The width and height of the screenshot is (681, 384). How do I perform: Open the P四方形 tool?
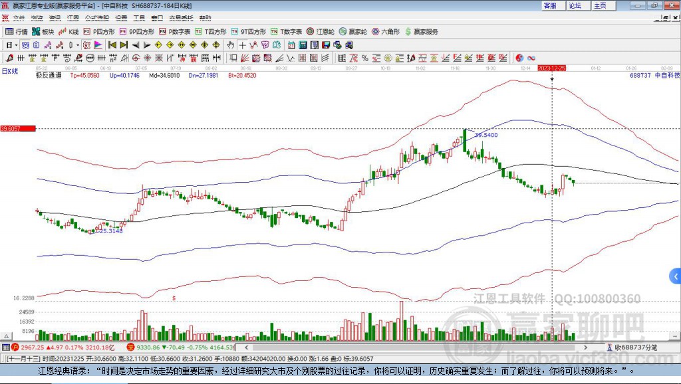point(99,32)
